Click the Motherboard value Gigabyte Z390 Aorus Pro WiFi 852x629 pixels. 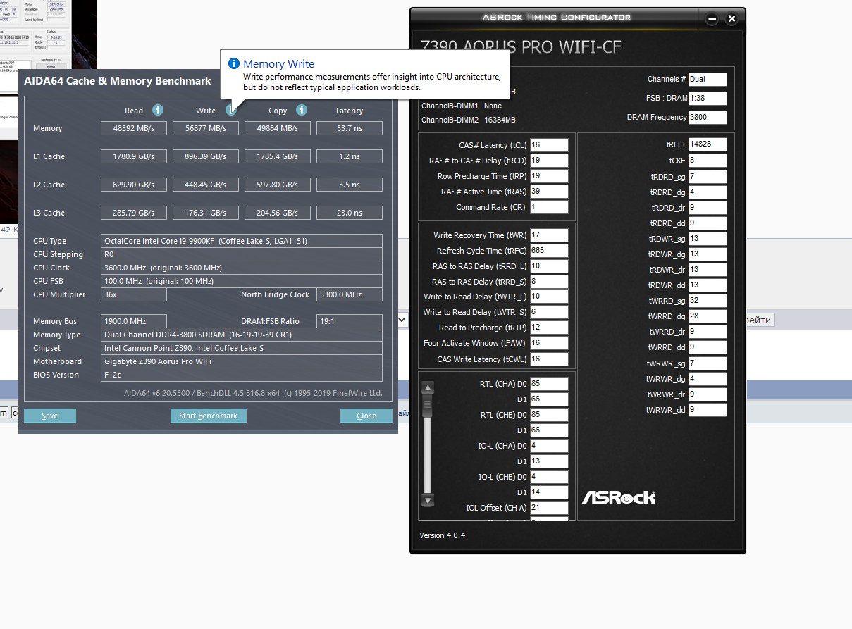[x=242, y=361]
